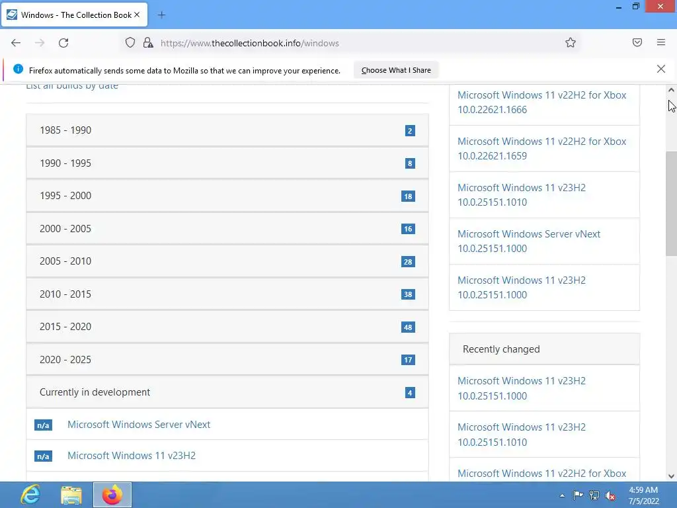Click the page scrollbar up arrow

click(671, 90)
